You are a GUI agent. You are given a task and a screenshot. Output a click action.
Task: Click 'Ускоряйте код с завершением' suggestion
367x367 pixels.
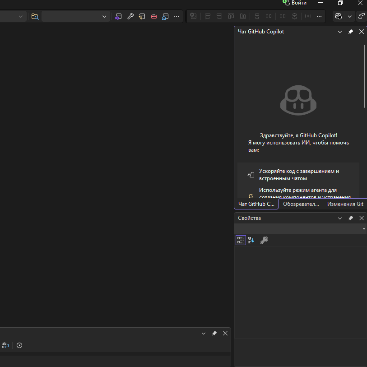click(299, 175)
